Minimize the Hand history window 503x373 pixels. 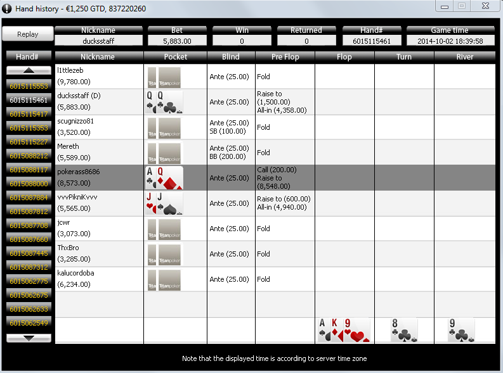(445, 6)
